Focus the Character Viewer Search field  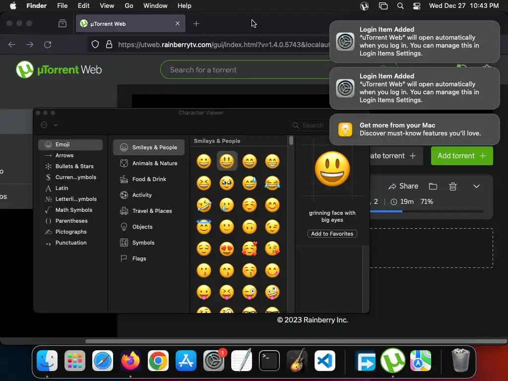[310, 125]
